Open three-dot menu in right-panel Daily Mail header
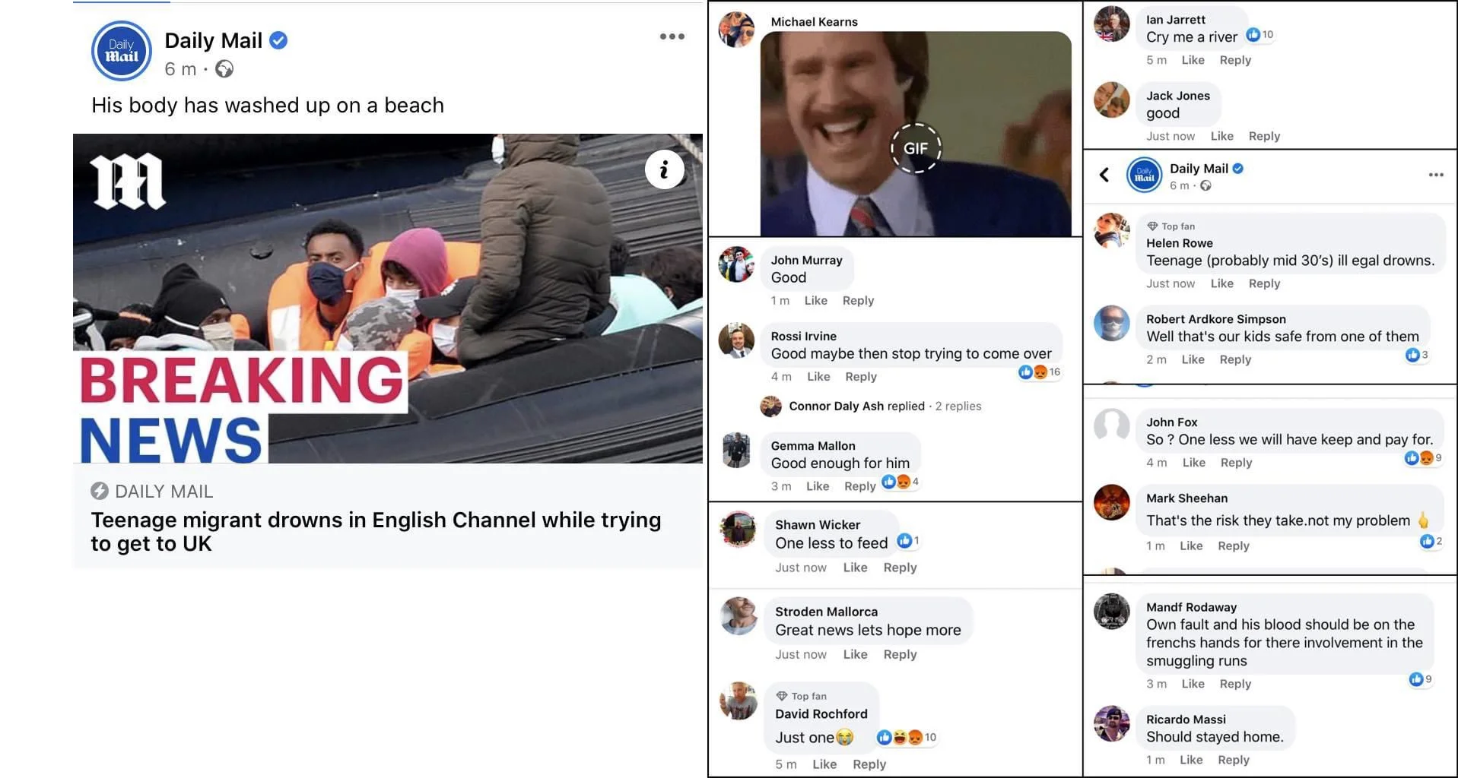Screen dimensions: 1458x778 (x=1436, y=175)
